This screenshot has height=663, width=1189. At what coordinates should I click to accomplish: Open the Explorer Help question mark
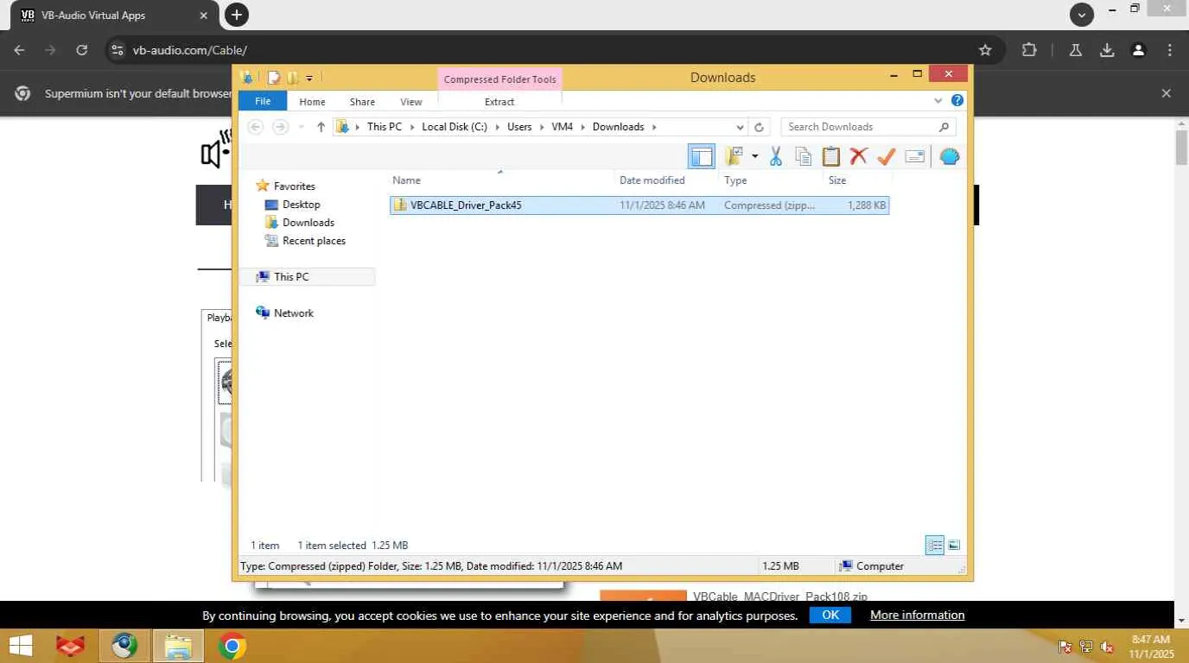tap(957, 101)
